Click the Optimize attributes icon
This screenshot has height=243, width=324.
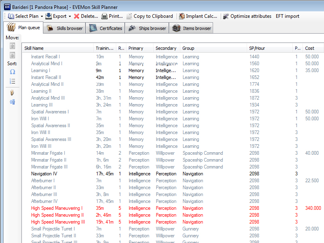[226, 16]
